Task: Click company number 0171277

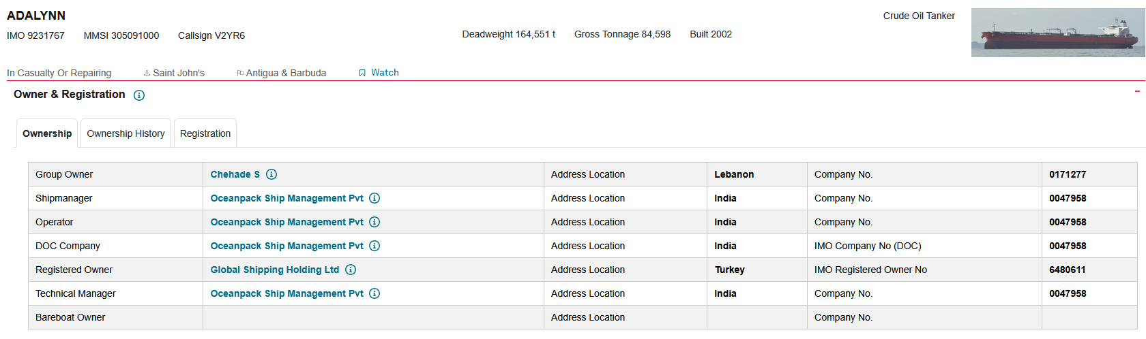Action: 1068,174
